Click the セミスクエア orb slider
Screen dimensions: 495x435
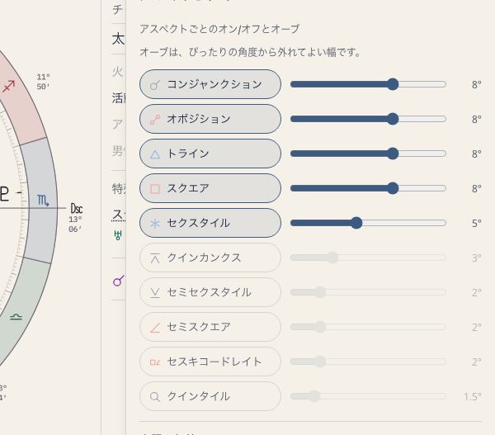tap(368, 327)
